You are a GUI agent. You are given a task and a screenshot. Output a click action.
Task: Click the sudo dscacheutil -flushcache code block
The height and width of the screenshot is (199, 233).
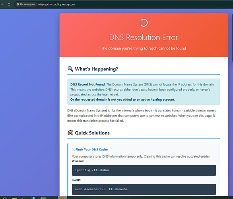click(x=144, y=189)
